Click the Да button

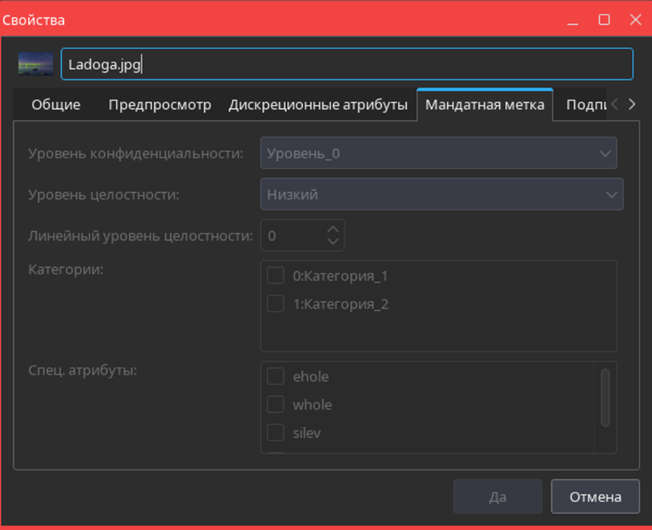498,497
